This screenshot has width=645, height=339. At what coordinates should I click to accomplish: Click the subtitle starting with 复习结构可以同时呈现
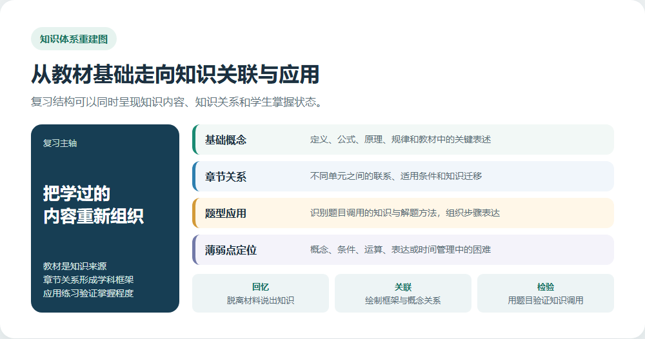pos(177,102)
